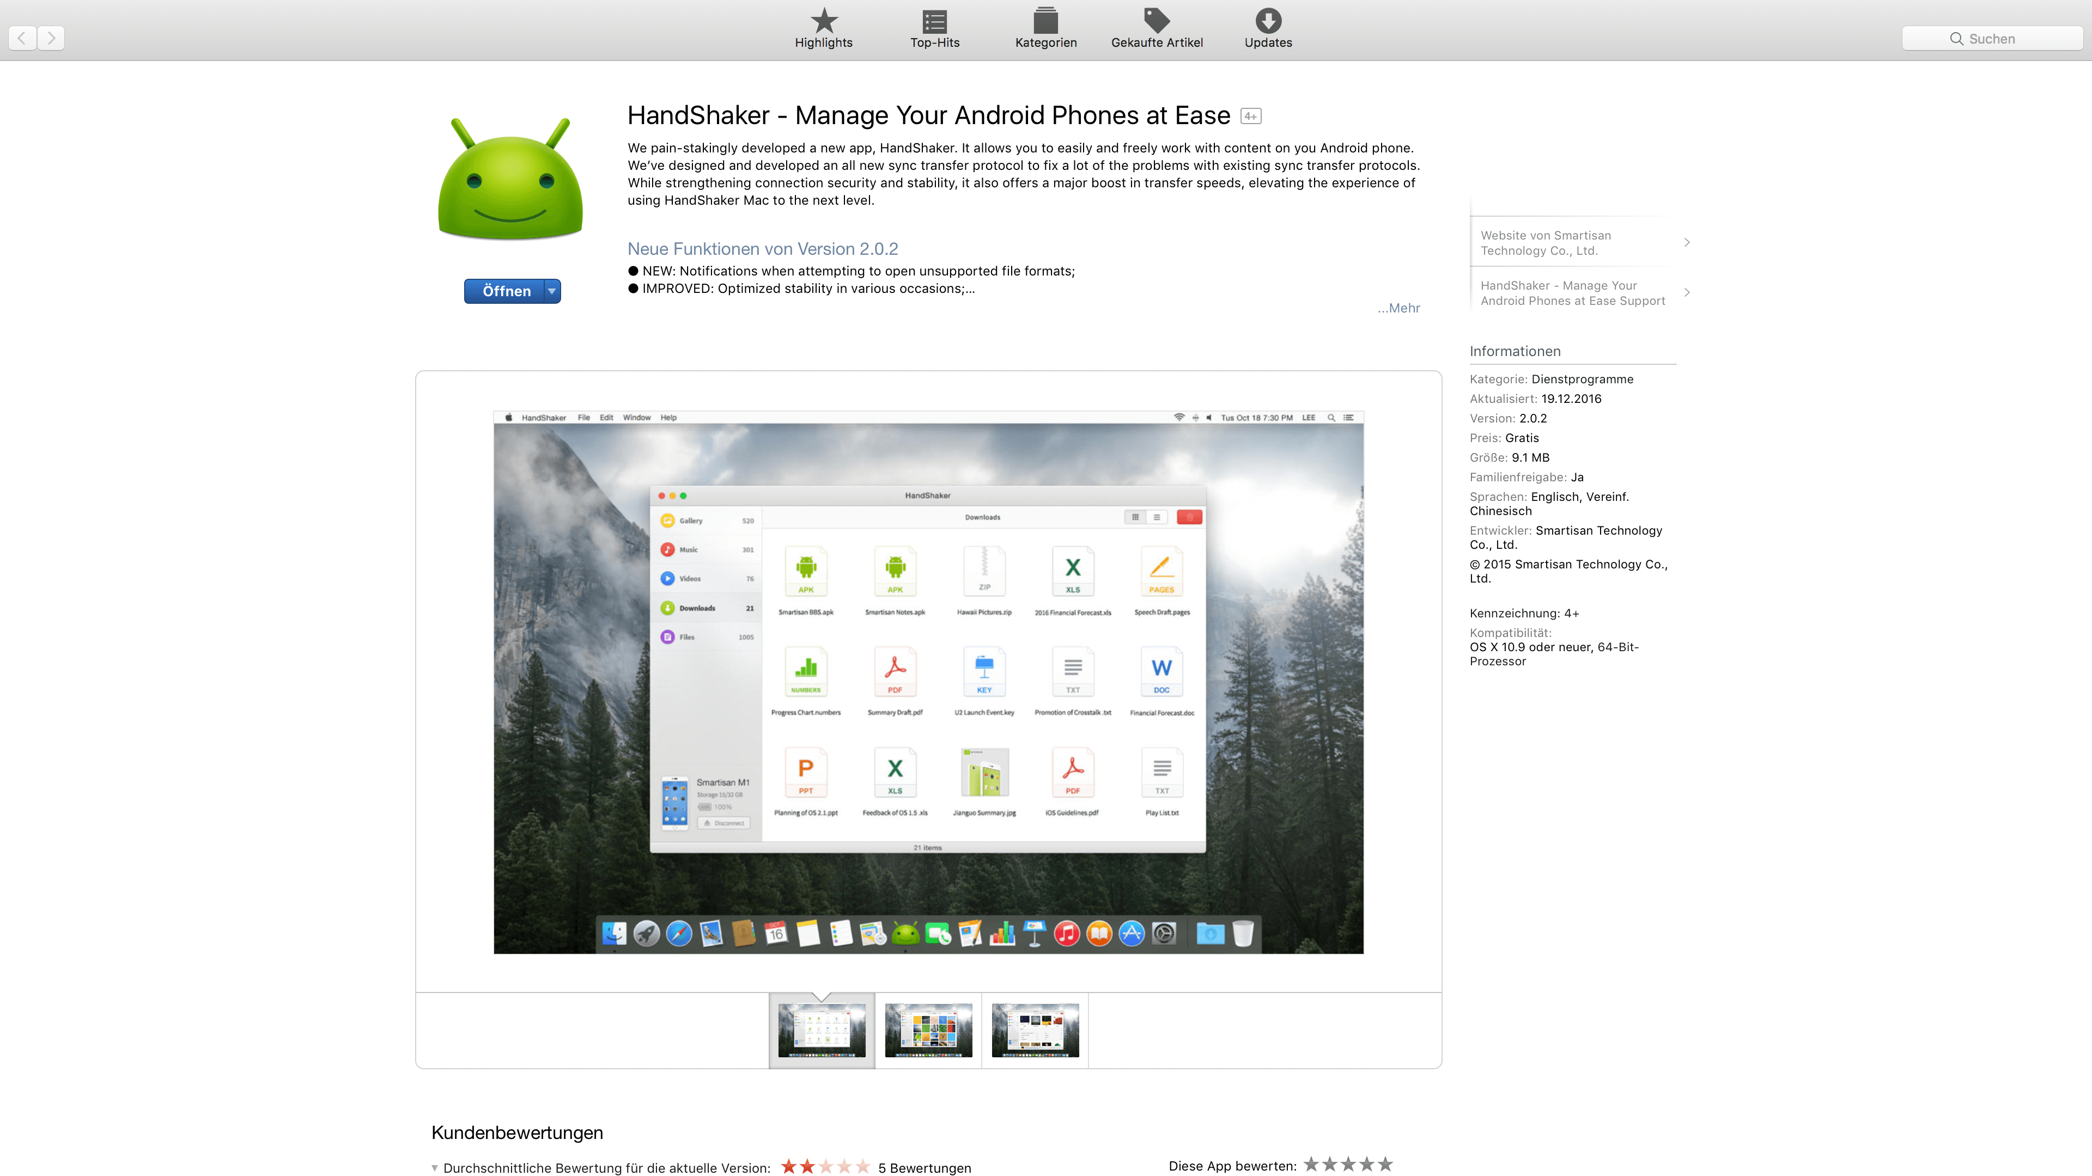The width and height of the screenshot is (2092, 1176).
Task: Open the Highlights section
Action: [824, 29]
